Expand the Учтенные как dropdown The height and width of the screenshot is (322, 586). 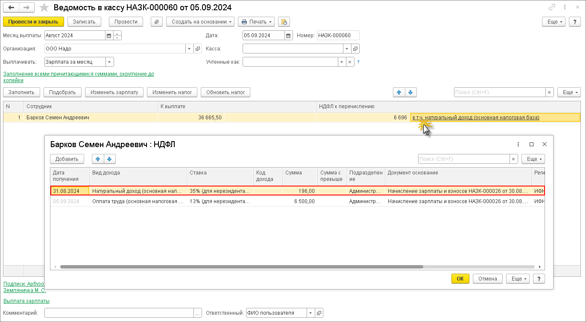tap(342, 62)
